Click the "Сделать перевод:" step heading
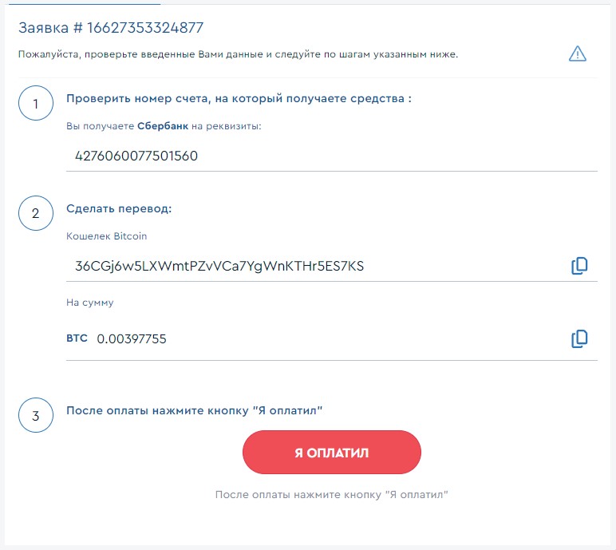Viewport: 616px width, 550px height. tap(119, 209)
